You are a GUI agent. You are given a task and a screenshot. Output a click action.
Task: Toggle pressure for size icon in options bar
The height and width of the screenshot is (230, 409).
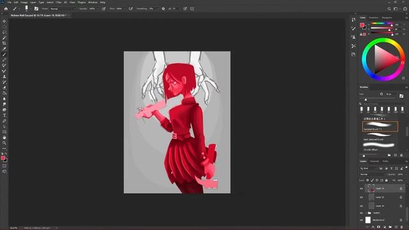point(185,8)
